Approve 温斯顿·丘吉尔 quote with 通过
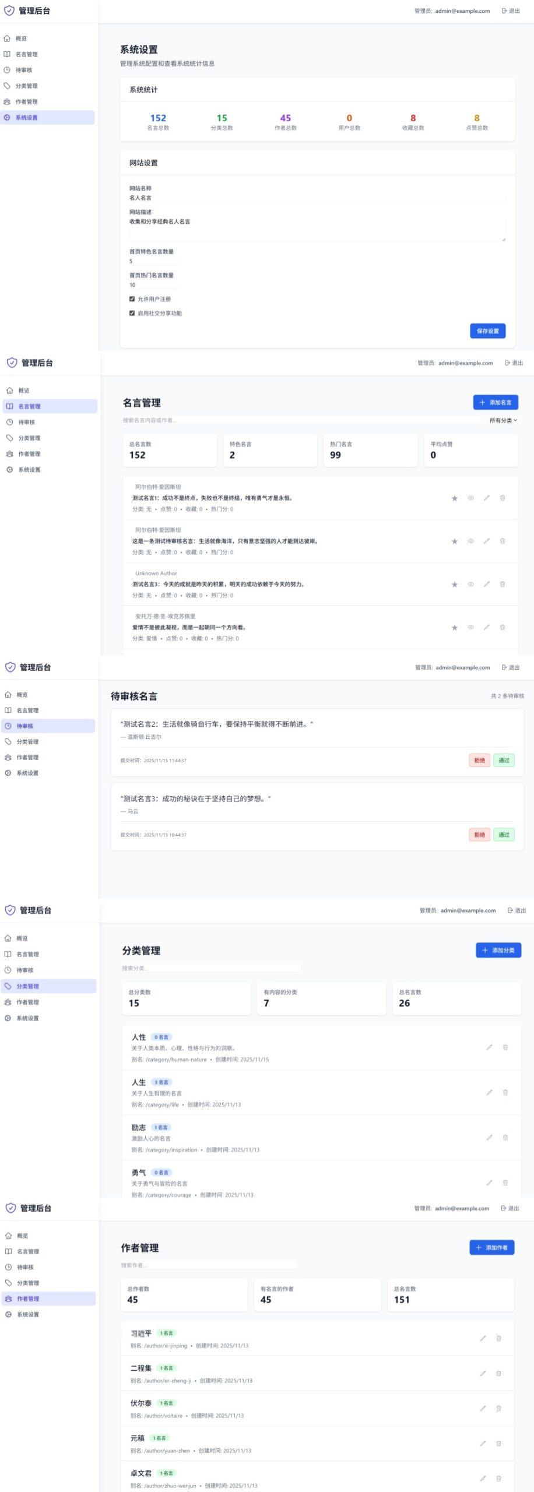Image resolution: width=534 pixels, height=1492 pixels. [x=504, y=760]
